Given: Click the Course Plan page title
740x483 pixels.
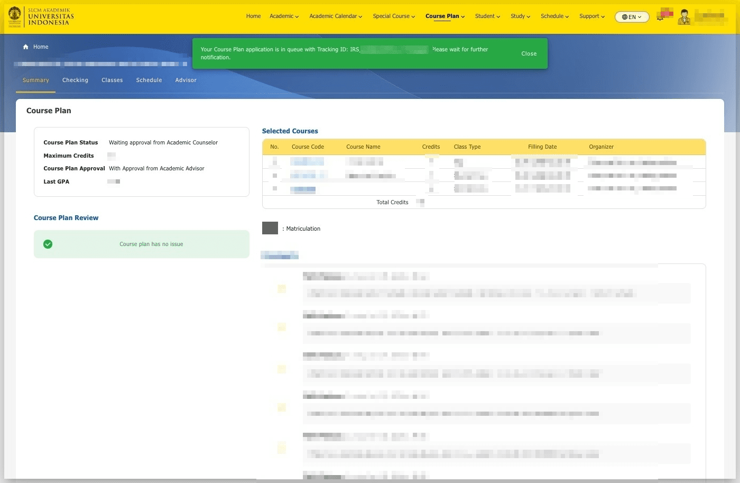Looking at the screenshot, I should click(49, 111).
